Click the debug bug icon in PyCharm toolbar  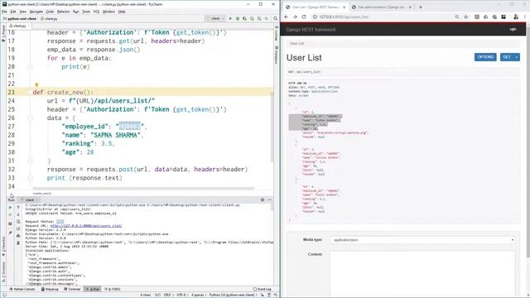pyautogui.click(x=238, y=18)
